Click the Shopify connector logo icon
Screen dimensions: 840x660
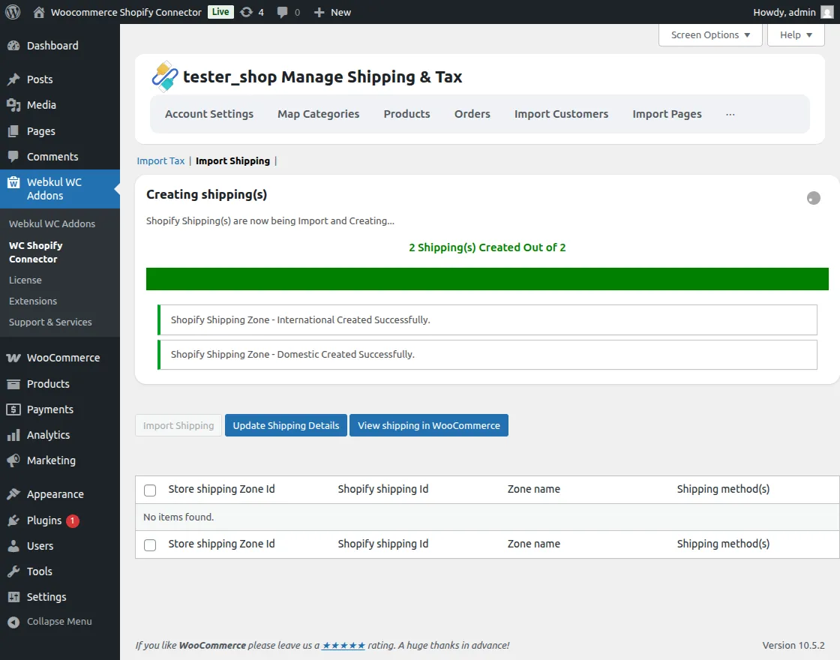point(164,76)
